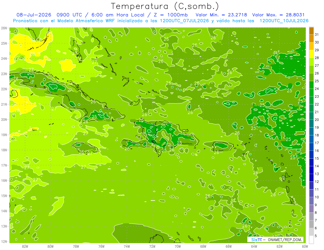Click the 'Valor Max. = 28.8031' value
The height and width of the screenshot is (250, 324).
click(278, 15)
